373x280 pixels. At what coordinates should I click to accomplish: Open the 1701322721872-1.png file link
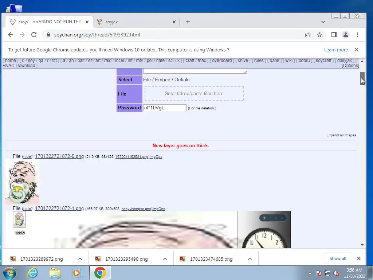(59, 208)
